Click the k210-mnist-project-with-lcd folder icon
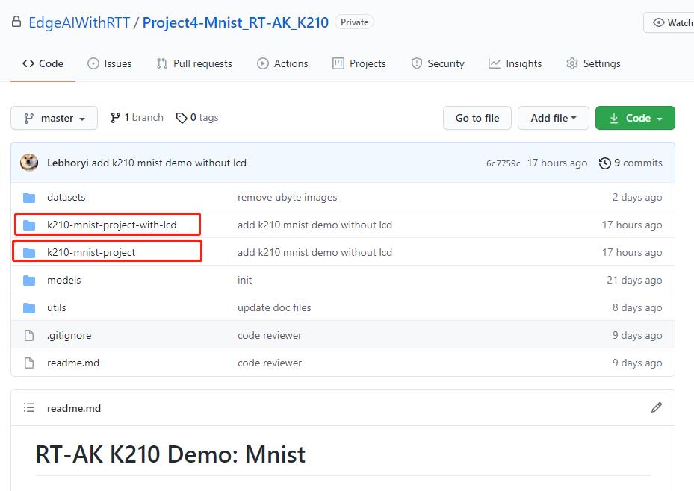The image size is (694, 491). pyautogui.click(x=29, y=225)
